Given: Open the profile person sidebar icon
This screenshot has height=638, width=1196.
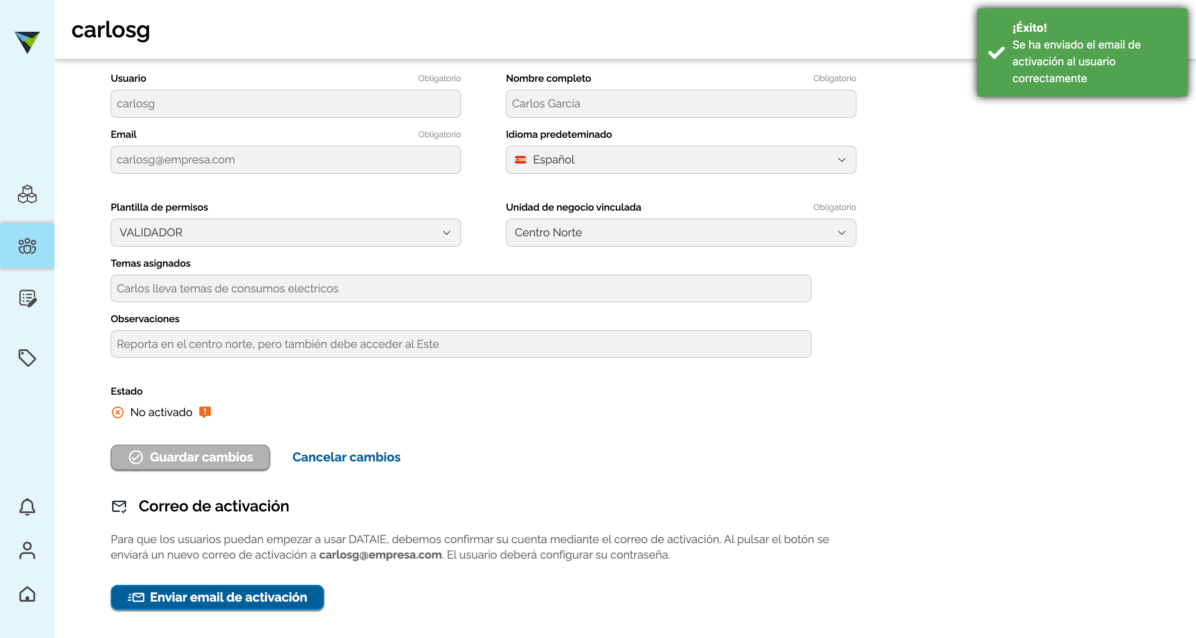Looking at the screenshot, I should (27, 550).
